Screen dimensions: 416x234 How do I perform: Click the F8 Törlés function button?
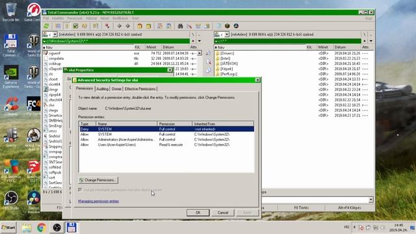(302, 208)
